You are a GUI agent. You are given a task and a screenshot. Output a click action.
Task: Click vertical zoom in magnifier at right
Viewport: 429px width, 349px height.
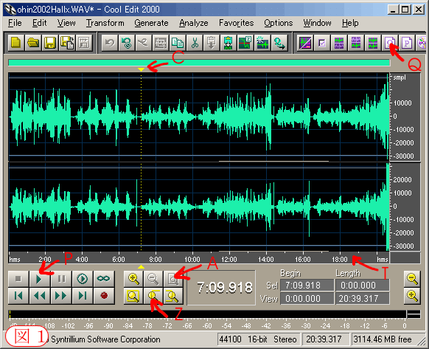[412, 296]
